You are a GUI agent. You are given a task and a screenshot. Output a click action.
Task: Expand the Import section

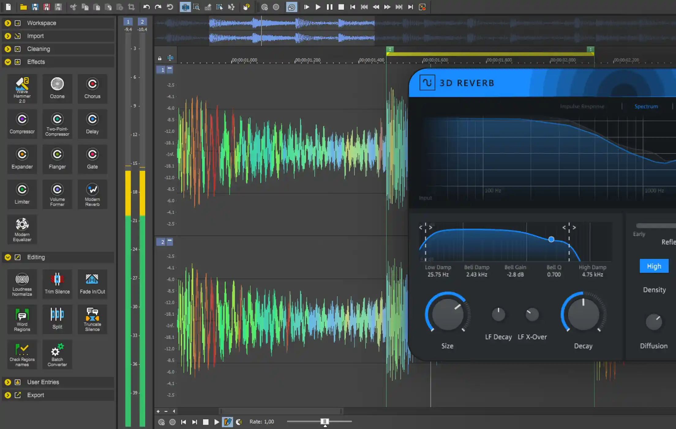point(8,36)
